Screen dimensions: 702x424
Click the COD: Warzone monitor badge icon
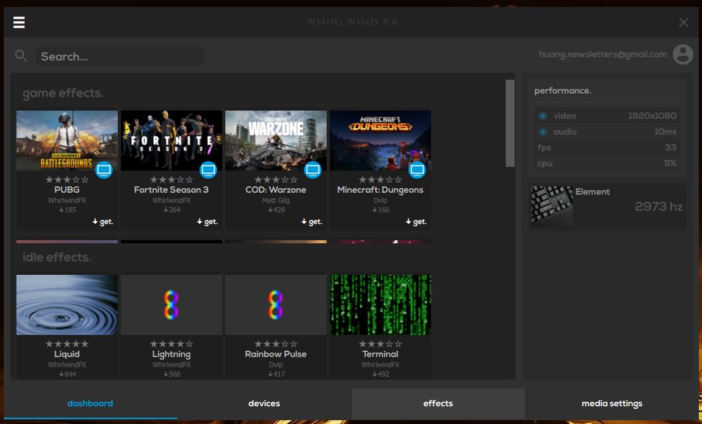pos(313,169)
